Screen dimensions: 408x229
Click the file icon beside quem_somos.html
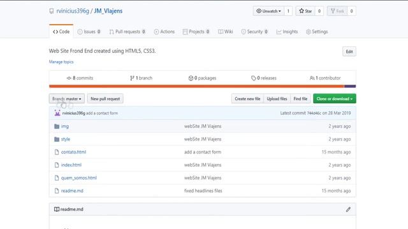(57, 178)
